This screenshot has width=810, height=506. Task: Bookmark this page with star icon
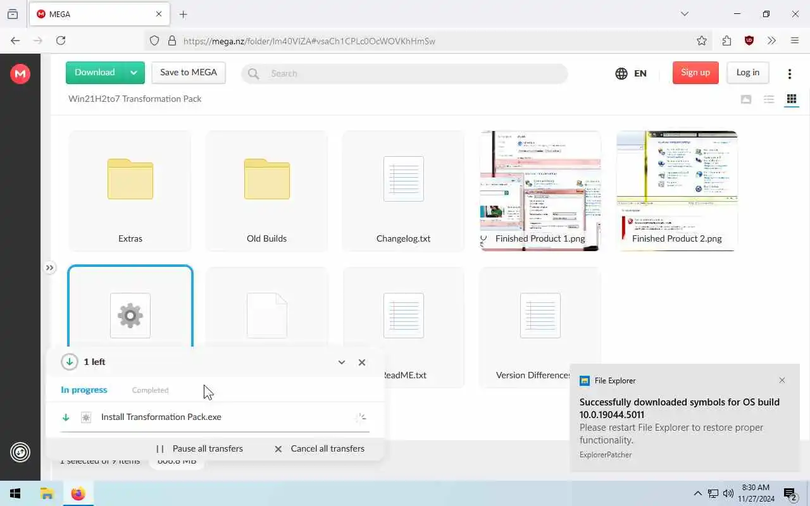click(702, 40)
